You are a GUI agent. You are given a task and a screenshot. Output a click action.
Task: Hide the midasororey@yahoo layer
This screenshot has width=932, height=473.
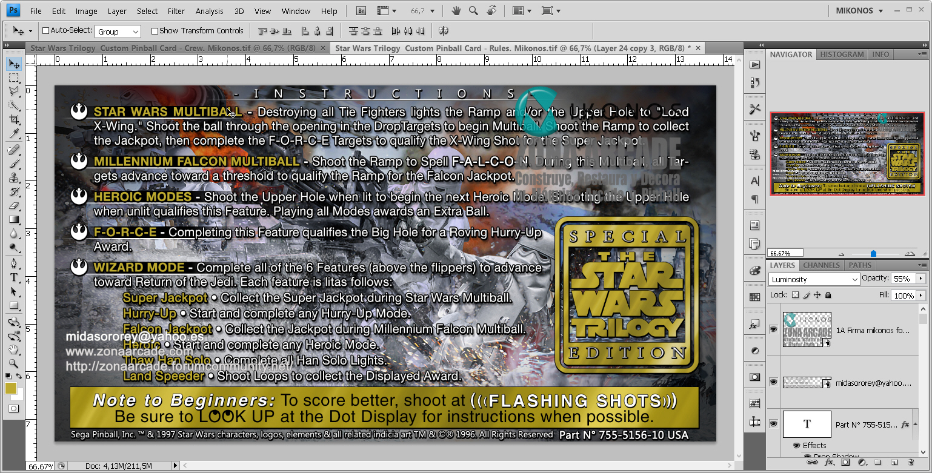(x=773, y=382)
